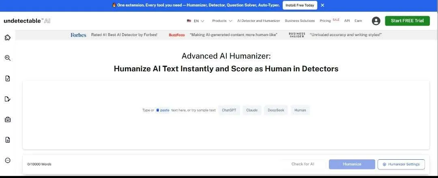
Task: Open Business Solutions menu item
Action: click(x=300, y=21)
